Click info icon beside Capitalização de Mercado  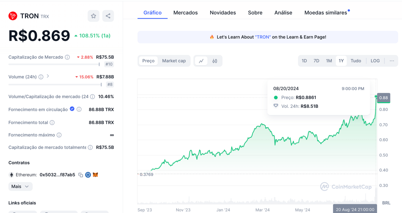[x=67, y=57]
